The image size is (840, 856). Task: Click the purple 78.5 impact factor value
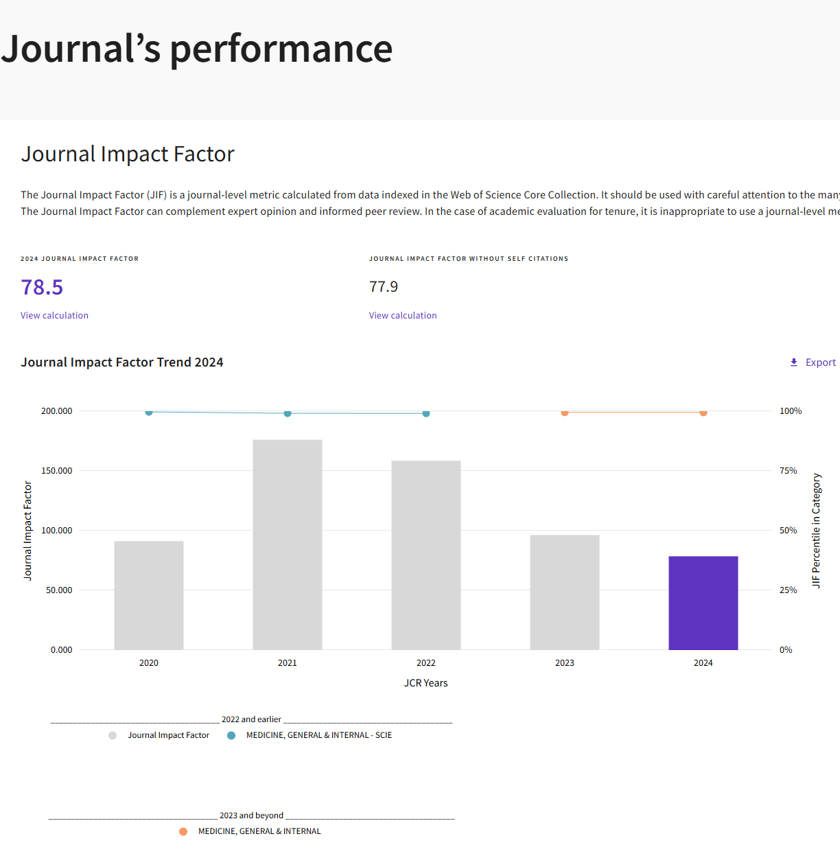click(42, 287)
